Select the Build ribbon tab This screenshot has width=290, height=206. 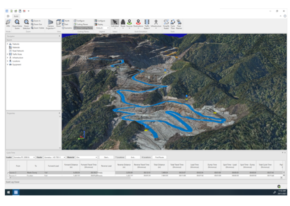coord(16,16)
